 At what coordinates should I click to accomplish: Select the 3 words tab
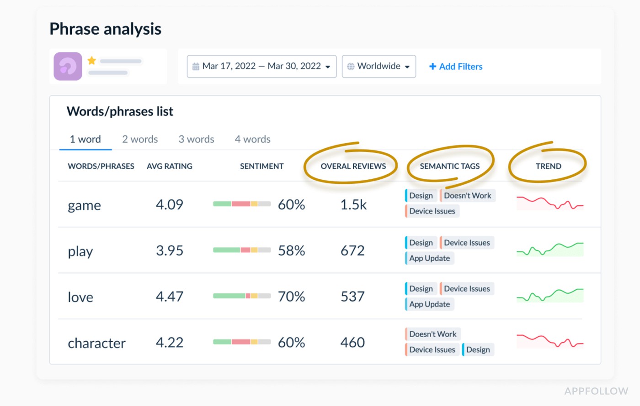[x=196, y=139]
